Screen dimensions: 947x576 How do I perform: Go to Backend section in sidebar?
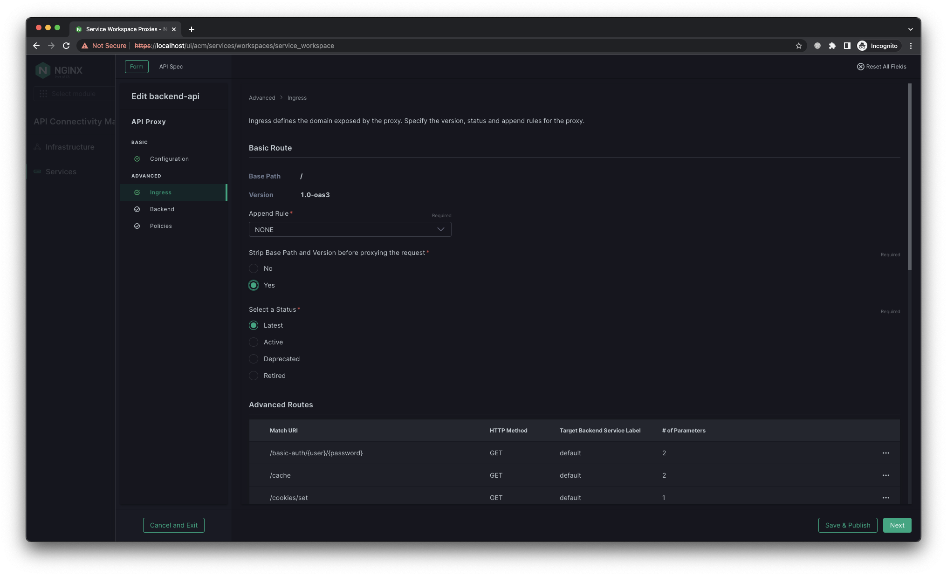[x=162, y=209]
